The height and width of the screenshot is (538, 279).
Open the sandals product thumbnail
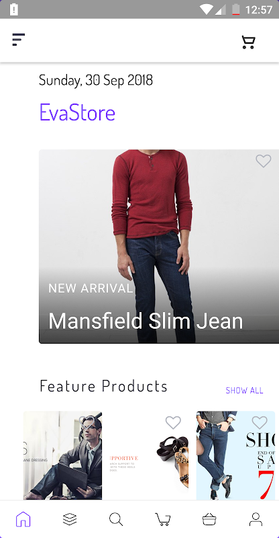tap(149, 455)
